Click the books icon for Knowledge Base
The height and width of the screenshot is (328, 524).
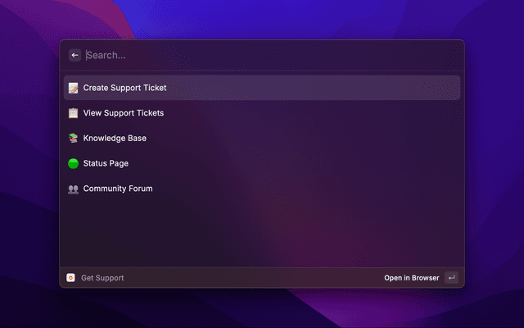73,139
